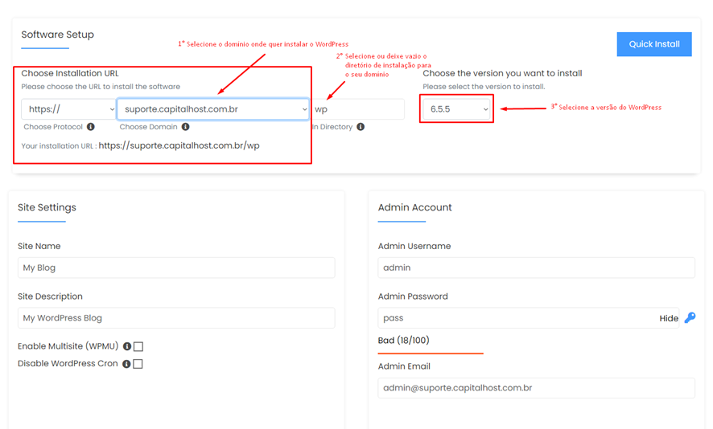Select the Admin Username text field
Image resolution: width=713 pixels, height=429 pixels.
[536, 268]
